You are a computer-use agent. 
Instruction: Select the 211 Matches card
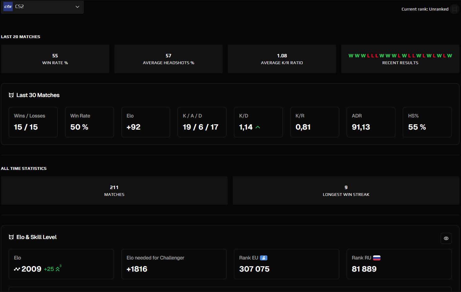coord(114,190)
